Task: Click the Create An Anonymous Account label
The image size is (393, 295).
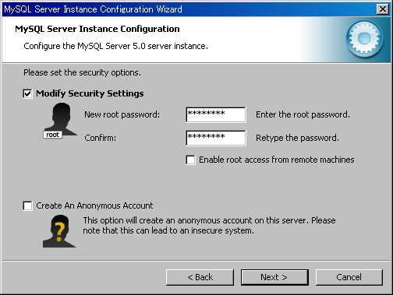Action: [x=94, y=205]
